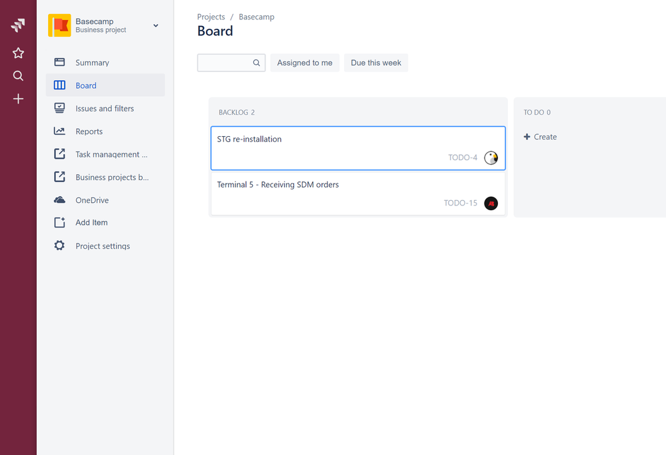Click the Reports chart icon
Viewport: 666px width, 455px height.
59,131
